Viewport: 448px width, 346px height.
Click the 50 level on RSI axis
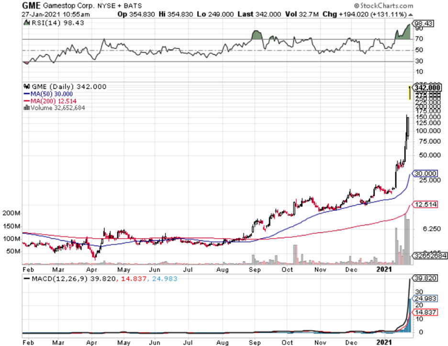pyautogui.click(x=419, y=50)
